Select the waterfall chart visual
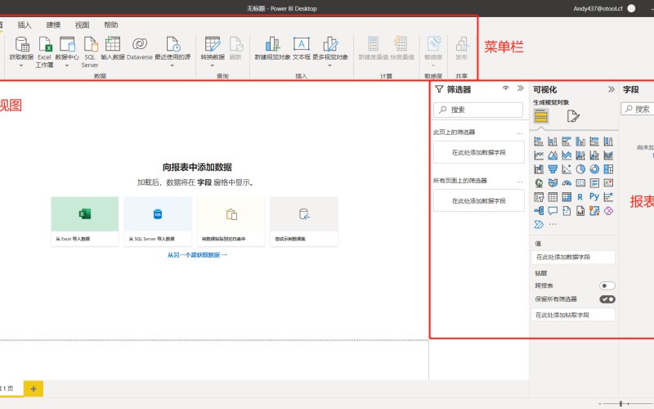 539,169
